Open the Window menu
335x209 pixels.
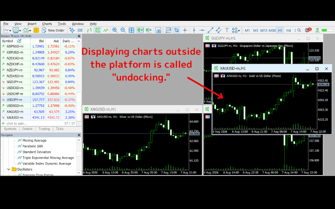click(x=78, y=24)
